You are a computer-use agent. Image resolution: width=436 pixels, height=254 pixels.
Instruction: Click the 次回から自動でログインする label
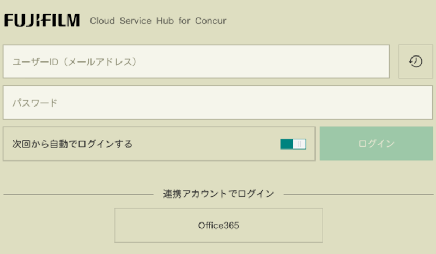72,144
